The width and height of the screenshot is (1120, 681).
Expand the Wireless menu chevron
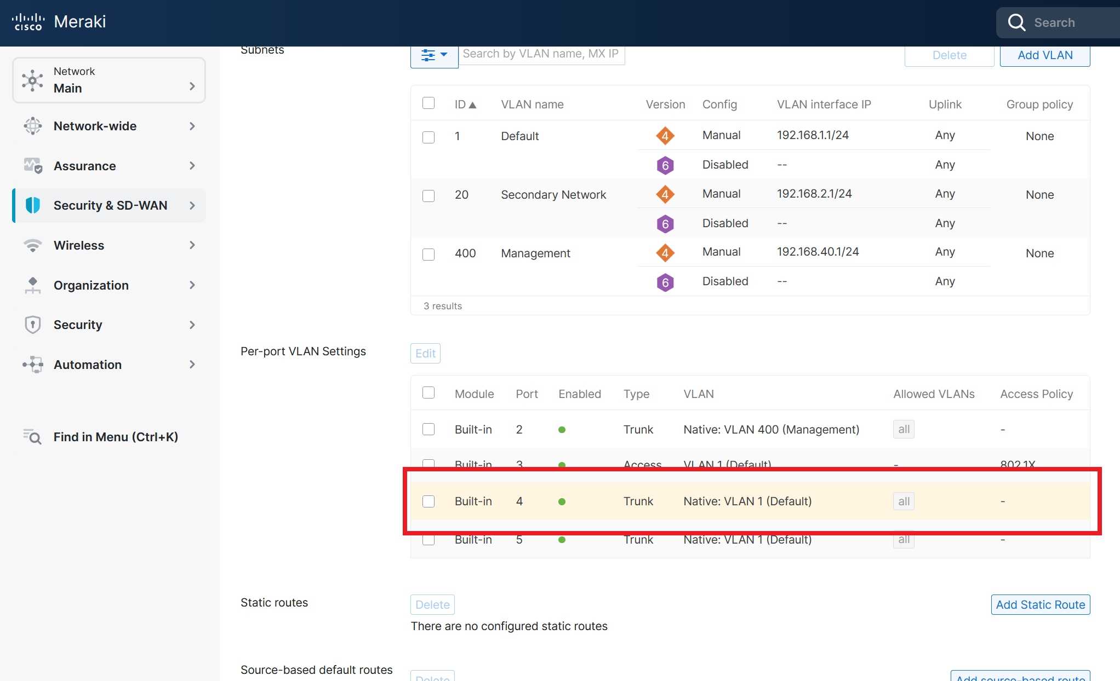[192, 245]
